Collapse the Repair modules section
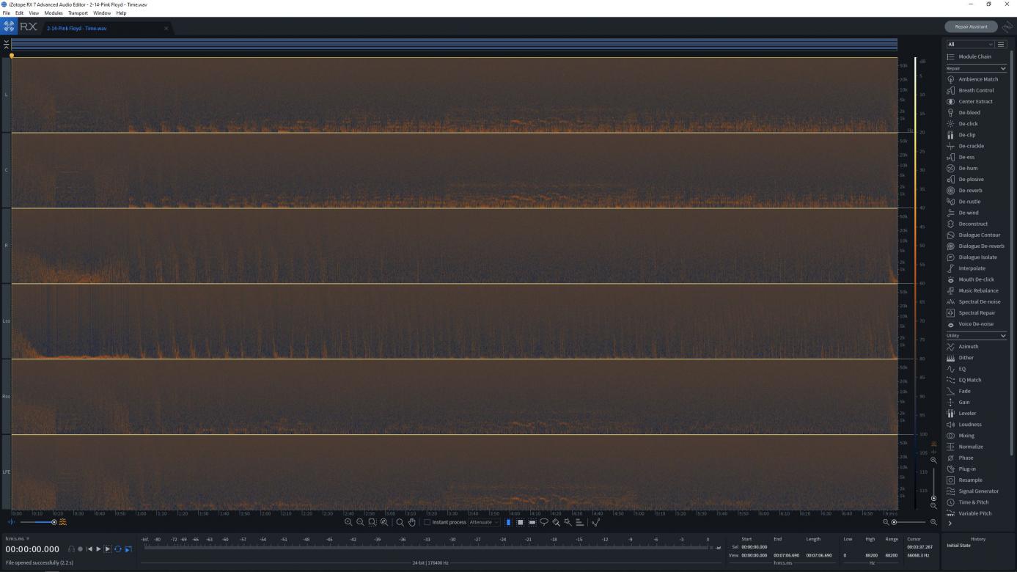This screenshot has height=572, width=1017. click(1003, 68)
